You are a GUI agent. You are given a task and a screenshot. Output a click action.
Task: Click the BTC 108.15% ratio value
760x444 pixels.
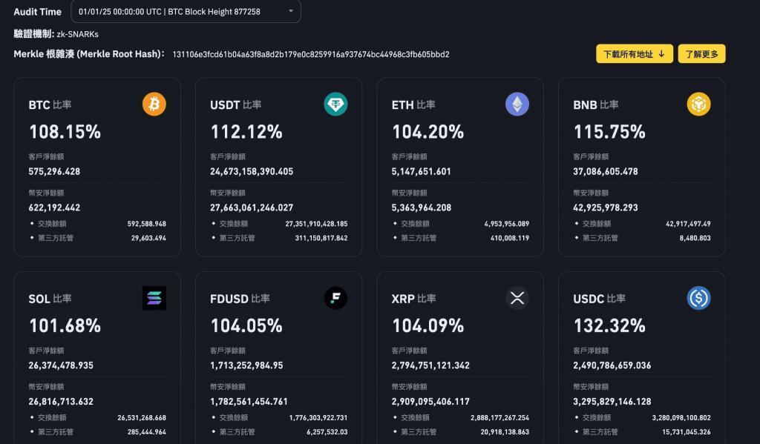click(65, 132)
